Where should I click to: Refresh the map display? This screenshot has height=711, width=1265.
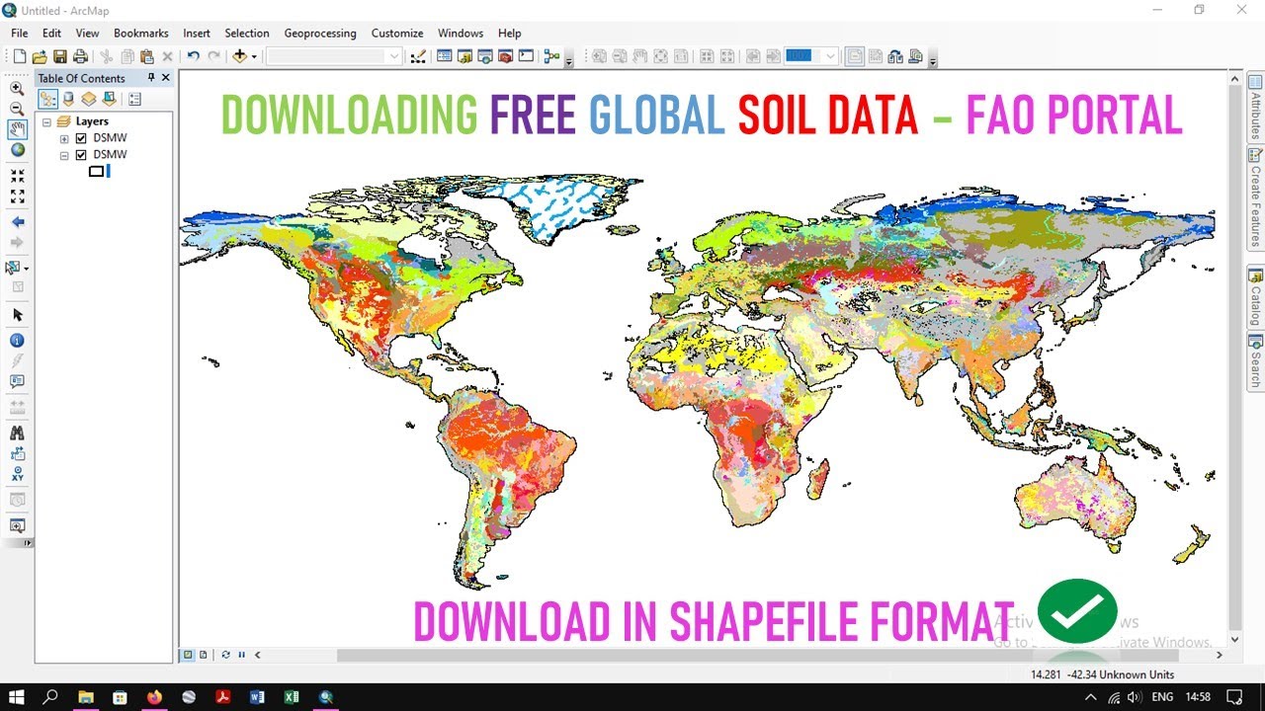click(226, 655)
